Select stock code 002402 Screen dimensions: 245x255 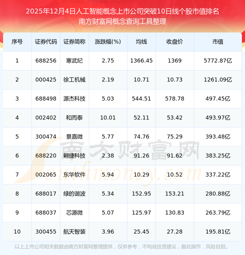click(x=46, y=118)
